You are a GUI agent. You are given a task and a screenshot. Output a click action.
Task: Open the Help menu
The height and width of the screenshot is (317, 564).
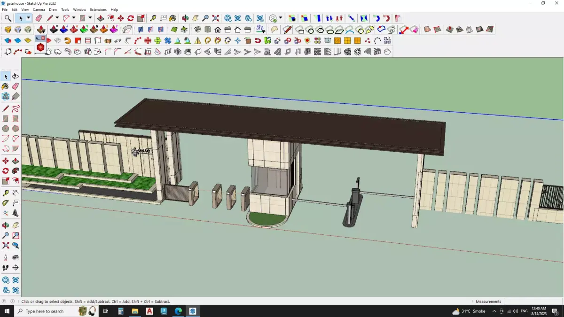(114, 9)
